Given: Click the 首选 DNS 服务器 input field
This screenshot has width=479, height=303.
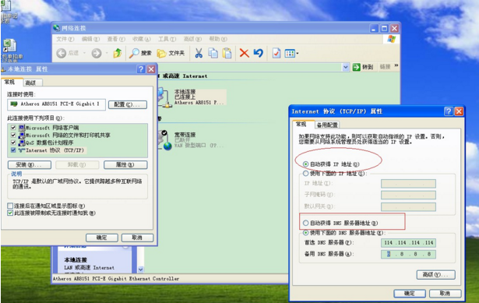Looking at the screenshot, I should click(x=408, y=243).
